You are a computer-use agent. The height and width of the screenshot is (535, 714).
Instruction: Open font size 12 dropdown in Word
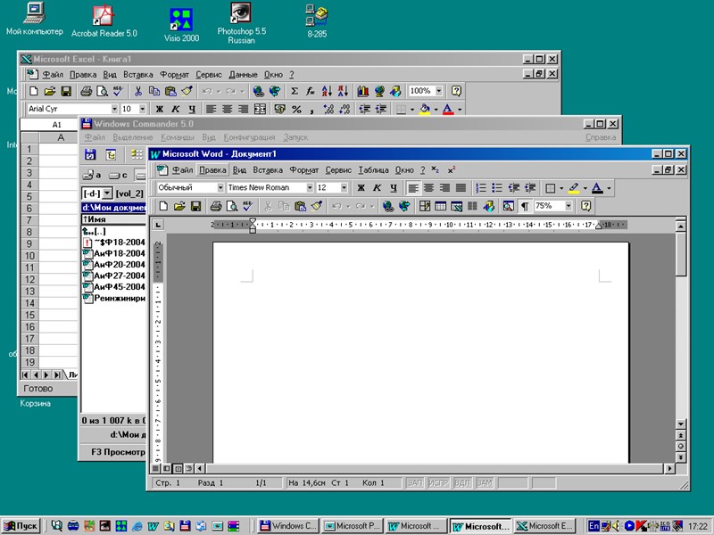tap(345, 188)
